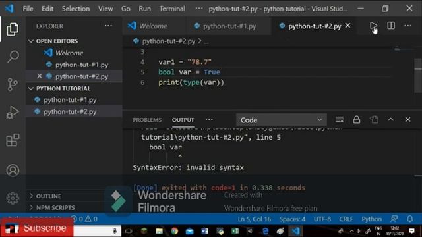
Task: Place cursor on line 6 print statement
Action: click(x=191, y=82)
